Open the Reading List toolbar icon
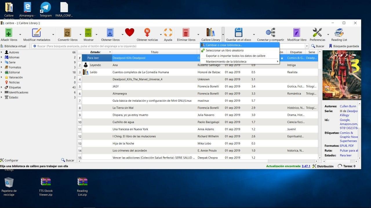 [339, 32]
